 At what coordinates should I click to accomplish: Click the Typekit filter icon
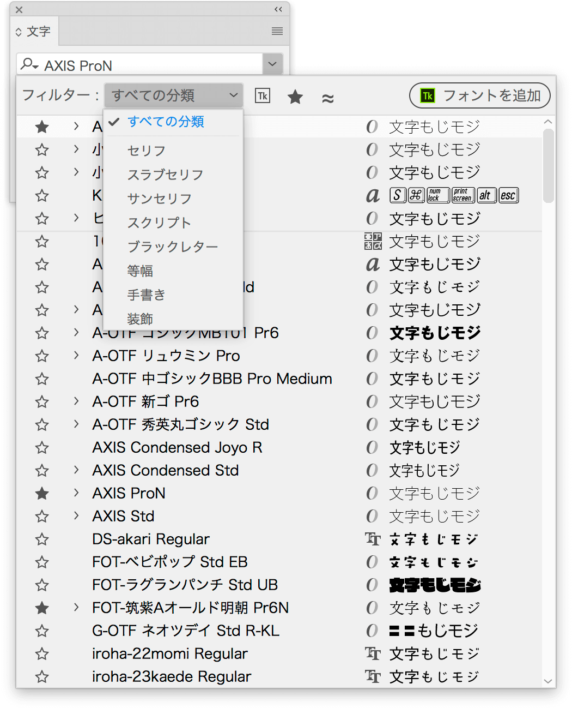click(263, 96)
